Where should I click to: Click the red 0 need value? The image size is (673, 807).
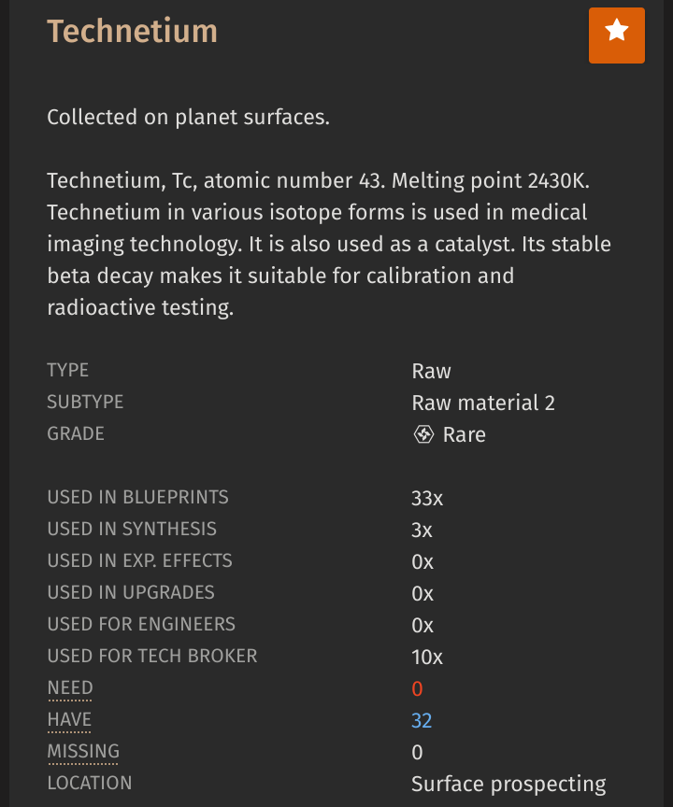tap(417, 688)
